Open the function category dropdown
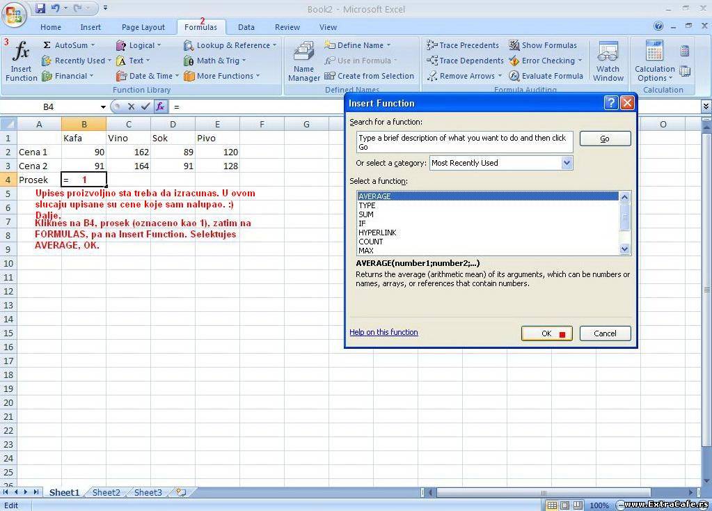Viewport: 712px width, 511px height. click(x=567, y=163)
